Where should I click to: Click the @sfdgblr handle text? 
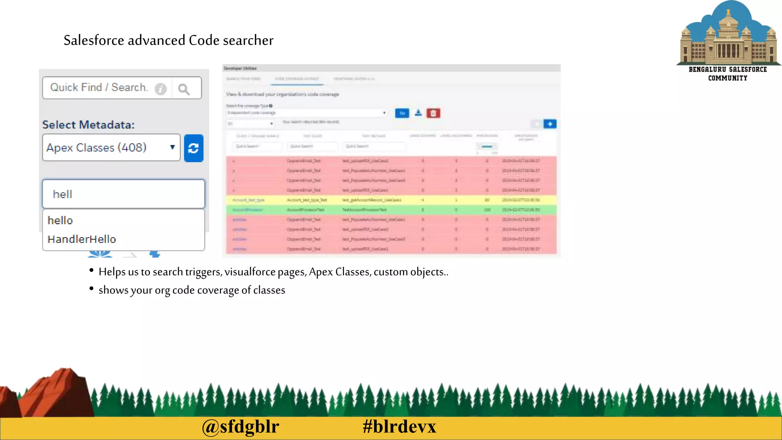(x=241, y=427)
